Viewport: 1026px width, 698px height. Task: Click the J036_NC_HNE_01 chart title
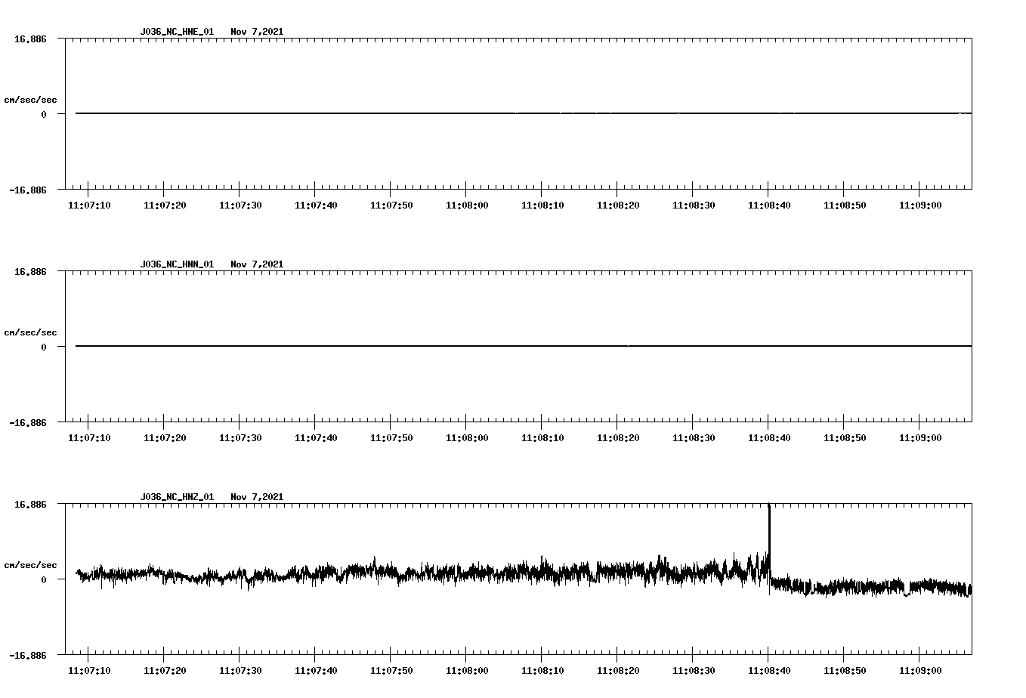point(177,32)
